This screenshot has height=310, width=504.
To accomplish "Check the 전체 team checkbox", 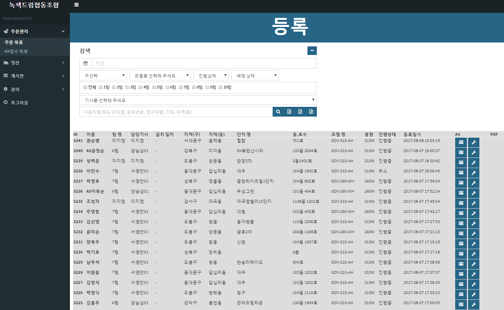I will 86,87.
